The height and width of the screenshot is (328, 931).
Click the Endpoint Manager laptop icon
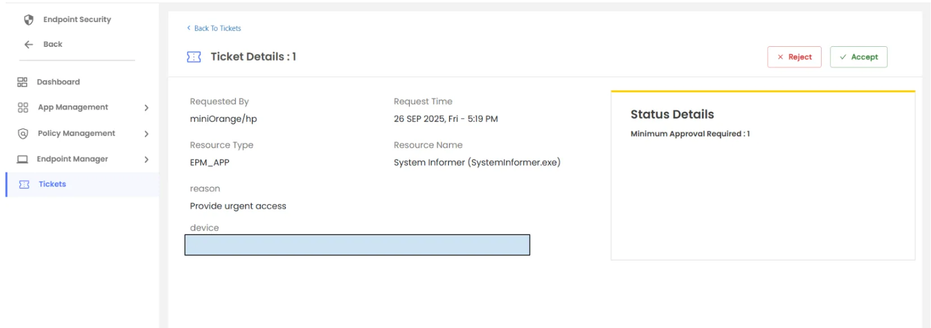coord(23,159)
